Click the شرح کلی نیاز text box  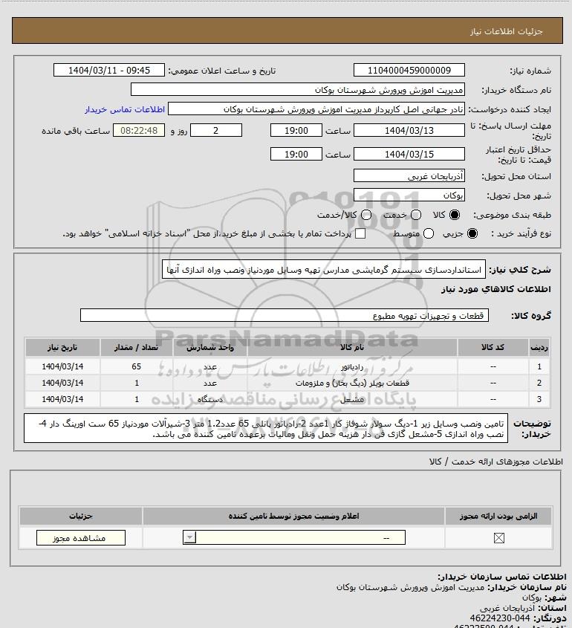(324, 270)
